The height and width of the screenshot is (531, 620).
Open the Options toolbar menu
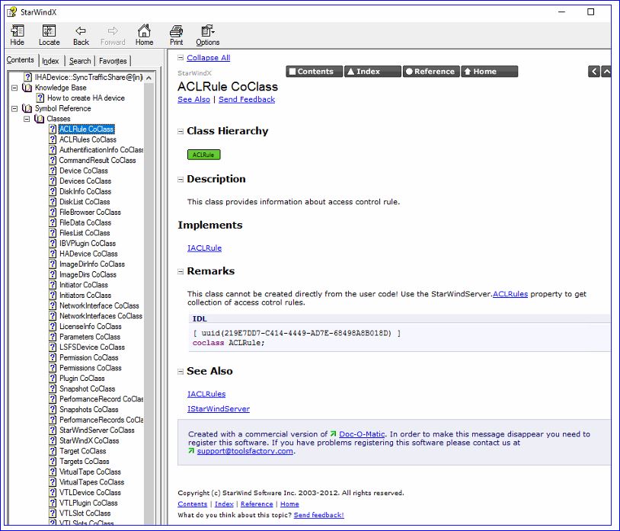[208, 35]
